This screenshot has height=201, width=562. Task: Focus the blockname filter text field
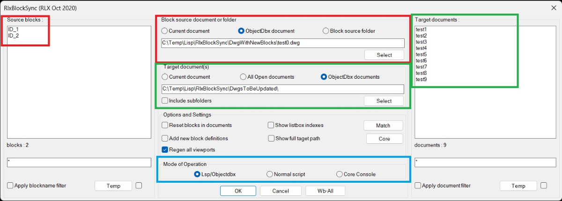[x=79, y=163]
